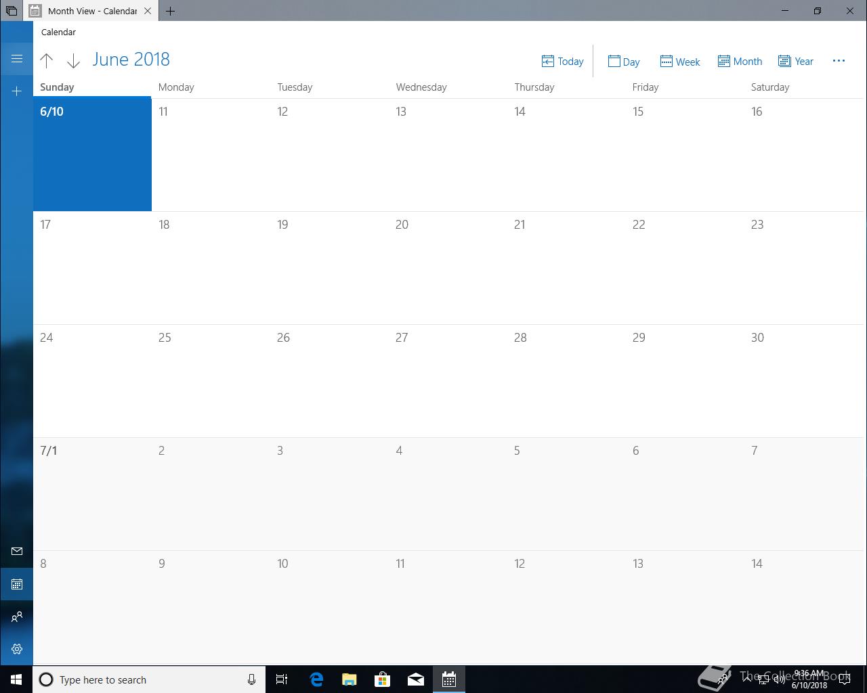The height and width of the screenshot is (693, 867).
Task: Select June 29 in the calendar
Action: [x=685, y=381]
